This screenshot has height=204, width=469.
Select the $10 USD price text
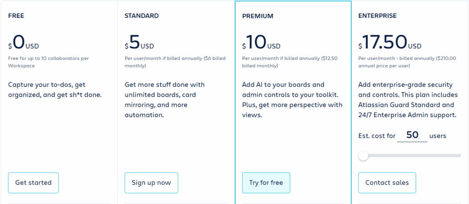click(x=261, y=42)
